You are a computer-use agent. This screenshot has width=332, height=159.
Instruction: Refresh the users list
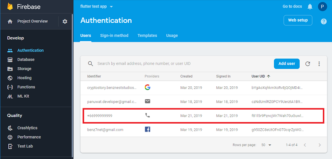click(308, 64)
